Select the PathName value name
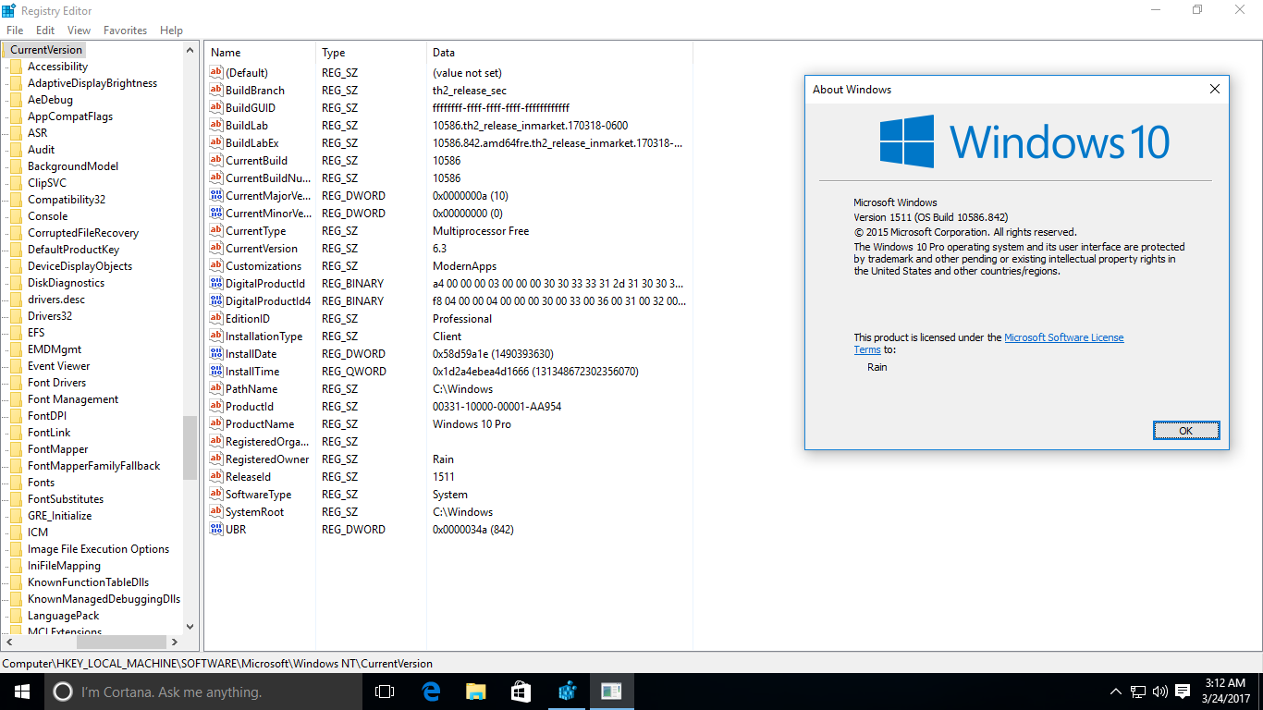1263x710 pixels. coord(251,389)
